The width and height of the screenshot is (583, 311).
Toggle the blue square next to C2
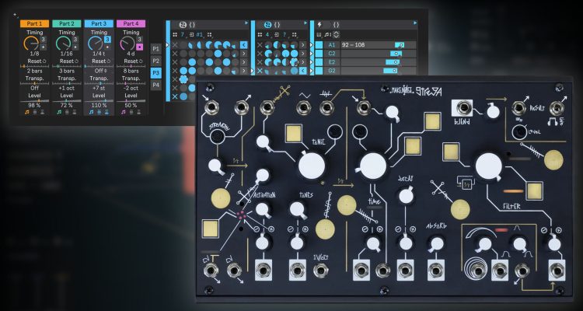click(x=319, y=54)
